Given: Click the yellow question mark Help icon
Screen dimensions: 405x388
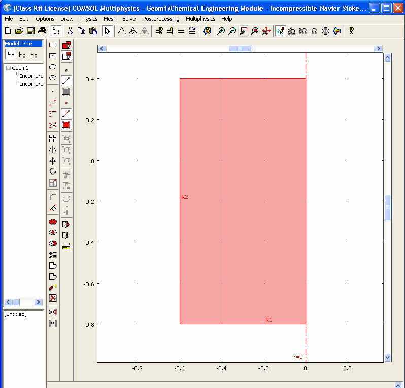Looking at the screenshot, I should [x=351, y=31].
